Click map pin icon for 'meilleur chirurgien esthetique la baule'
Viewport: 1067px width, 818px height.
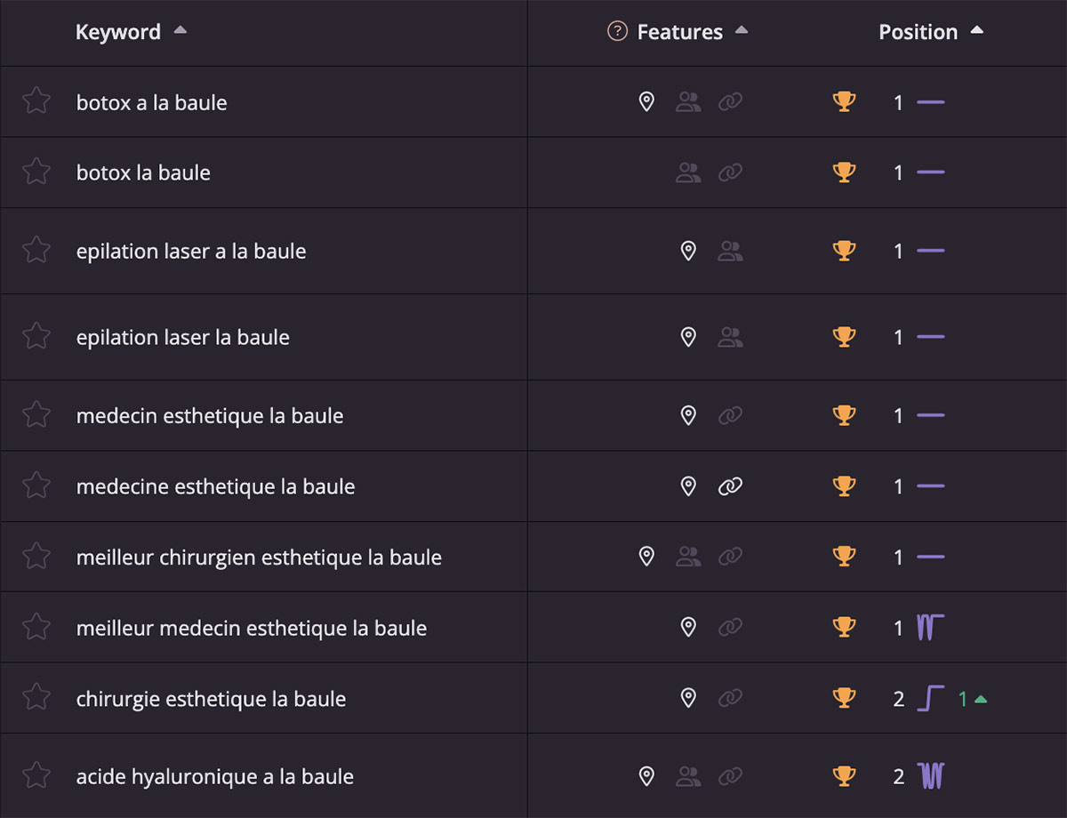click(647, 557)
